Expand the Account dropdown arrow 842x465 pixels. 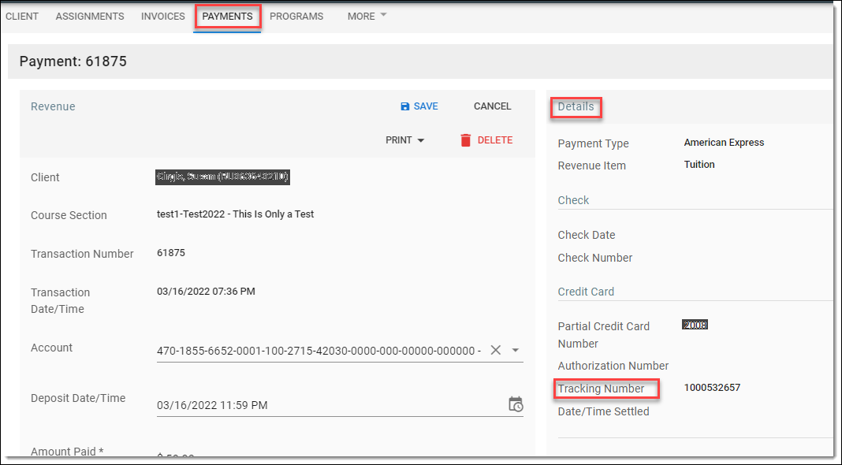(x=516, y=350)
